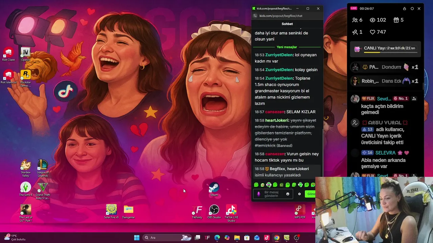The width and height of the screenshot is (433, 243).
Task: Click the green Gönder send button
Action: (x=311, y=194)
